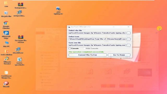Click inside the Select vbs file path field

[x=97, y=33]
